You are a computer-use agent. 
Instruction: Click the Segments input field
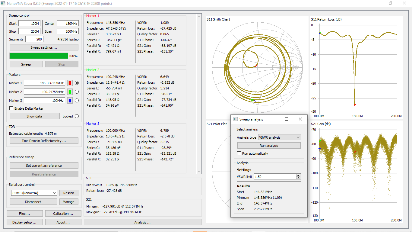click(34, 39)
